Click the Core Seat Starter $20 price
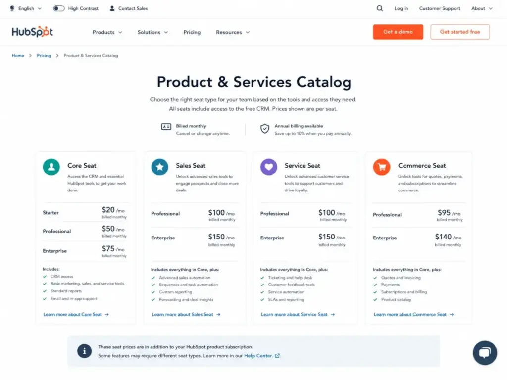The width and height of the screenshot is (507, 380). click(113, 210)
